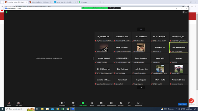Open Task View on the taskbar
This screenshot has height=111, width=198.
click(37, 109)
